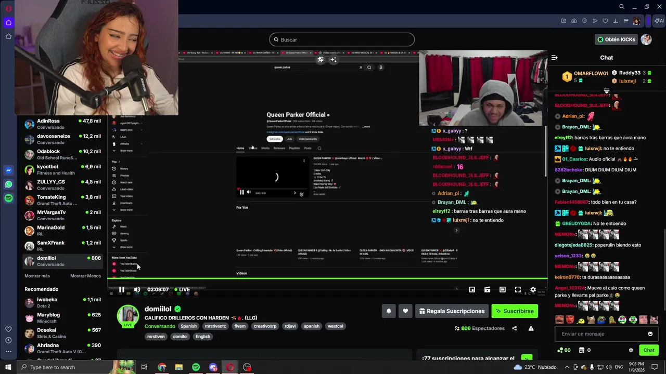Click the Opera AI Aria button
This screenshot has height=374, width=666.
pyautogui.click(x=659, y=21)
